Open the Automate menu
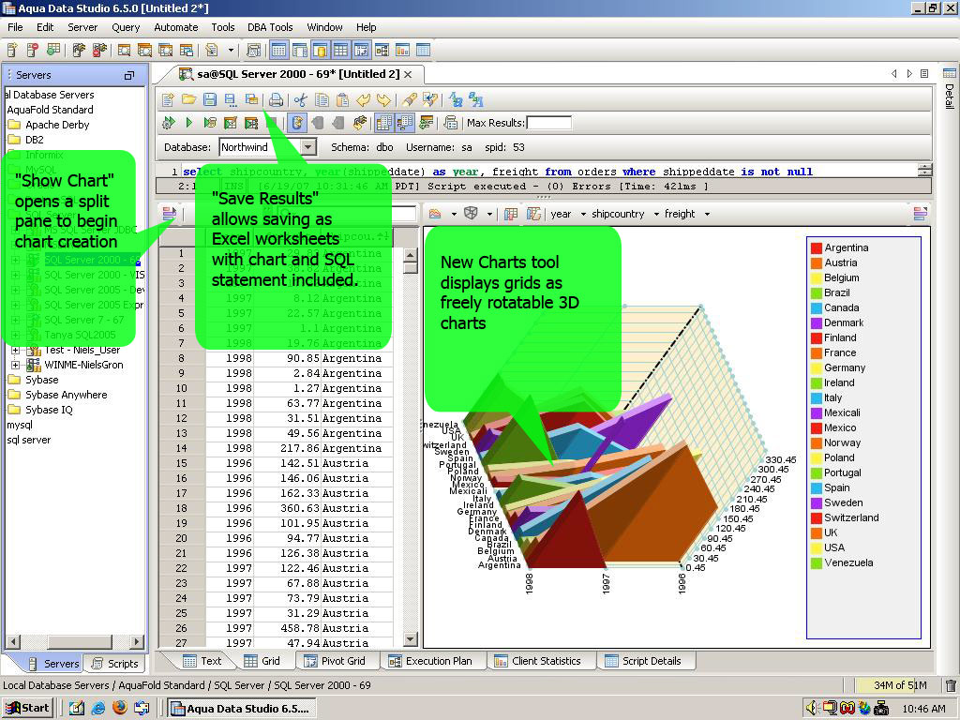 175,27
